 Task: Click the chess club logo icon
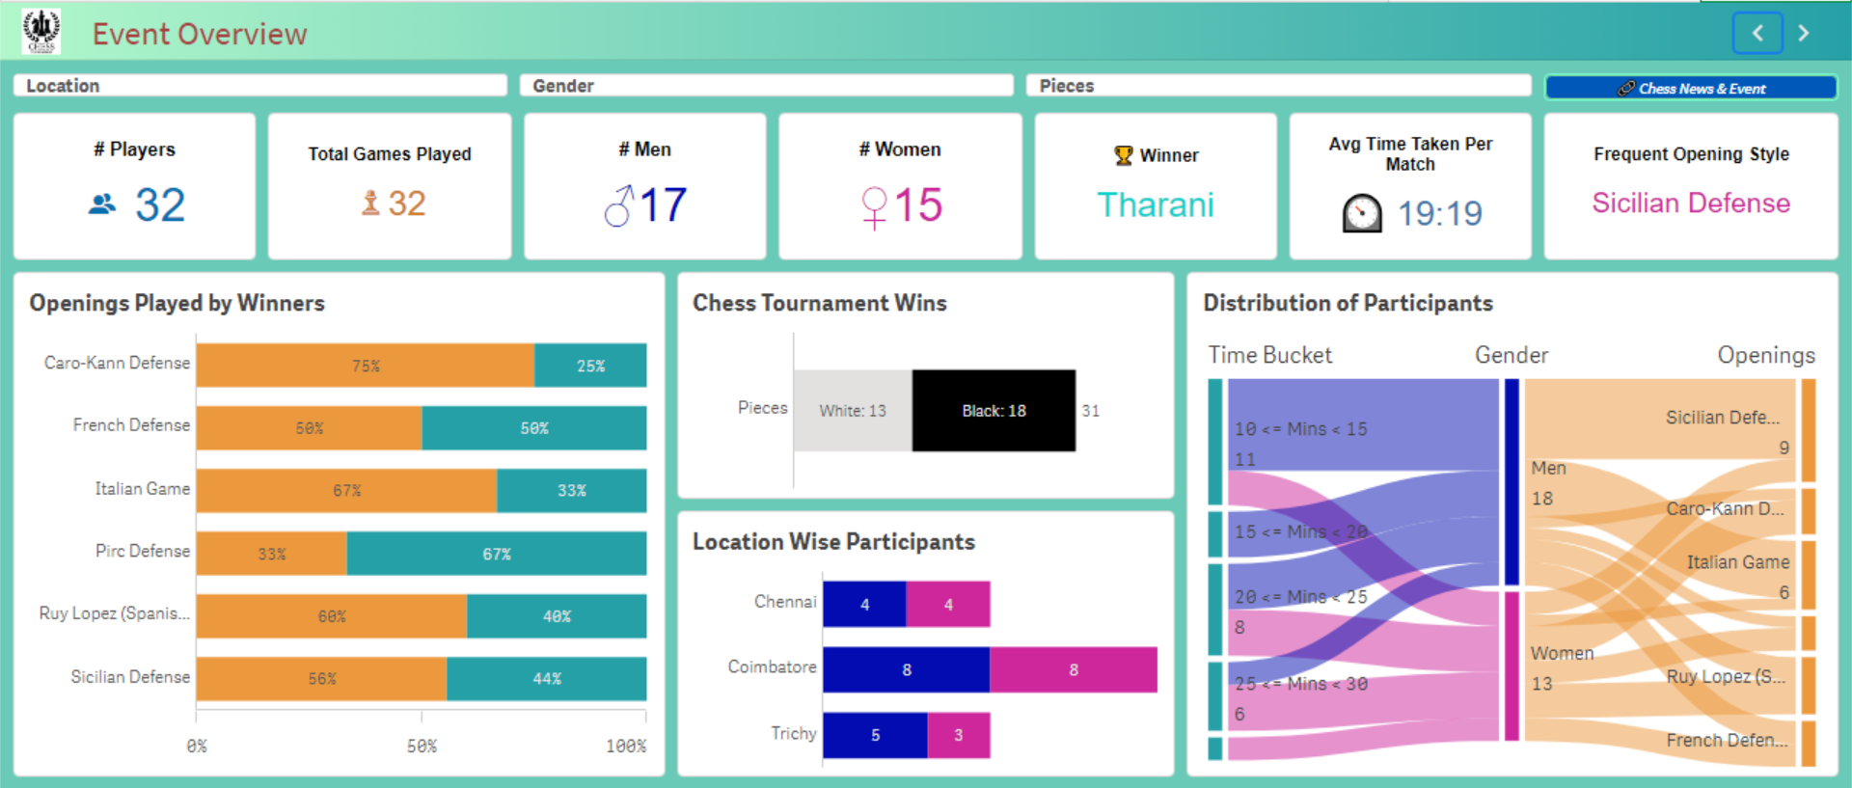[x=41, y=32]
